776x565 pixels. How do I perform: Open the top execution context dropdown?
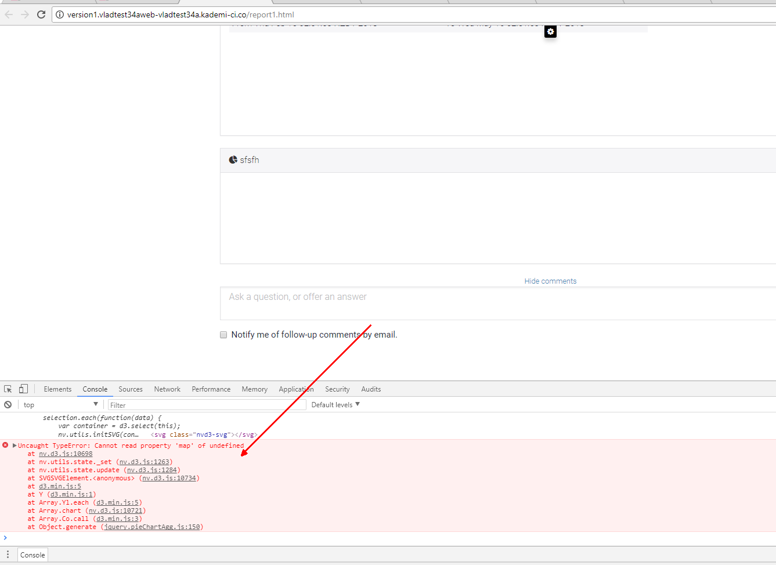coord(61,405)
